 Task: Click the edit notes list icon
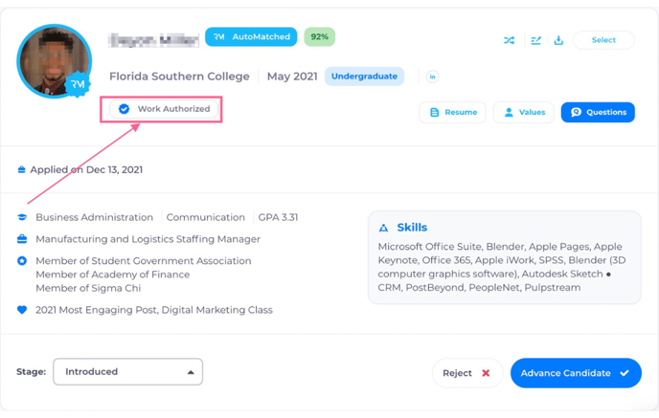[x=535, y=40]
